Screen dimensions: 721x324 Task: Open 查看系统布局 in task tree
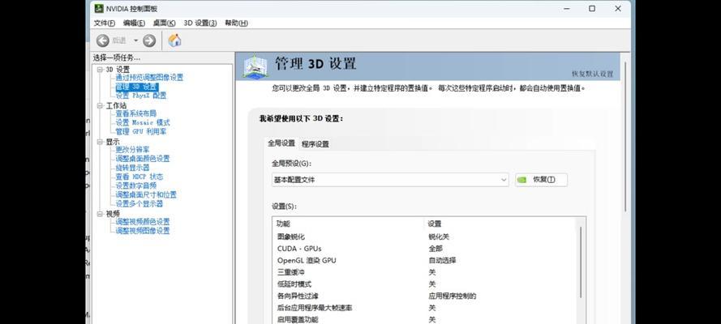pyautogui.click(x=135, y=113)
